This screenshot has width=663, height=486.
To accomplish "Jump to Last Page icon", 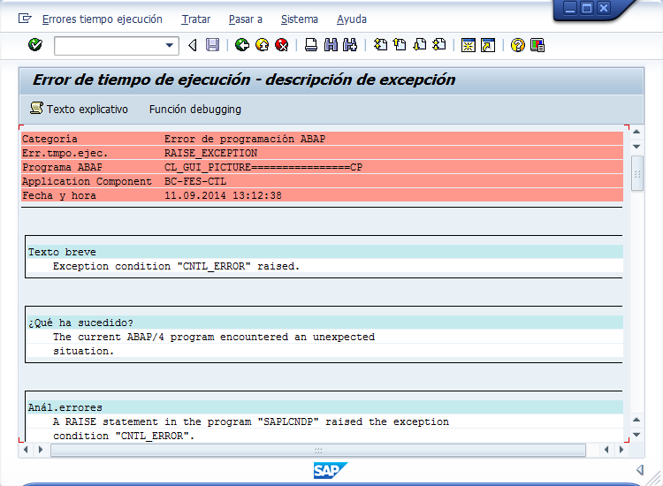I will coord(439,45).
